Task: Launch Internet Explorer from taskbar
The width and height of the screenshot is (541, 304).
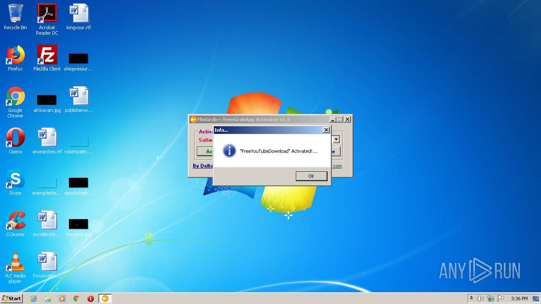Action: tap(34, 299)
